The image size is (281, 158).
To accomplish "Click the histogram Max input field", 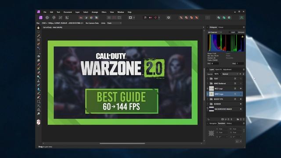I will click(x=240, y=64).
